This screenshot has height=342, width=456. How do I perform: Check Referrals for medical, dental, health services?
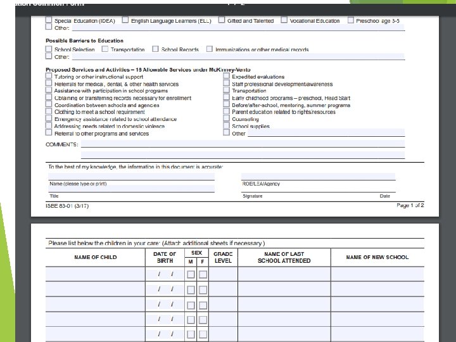pos(49,83)
